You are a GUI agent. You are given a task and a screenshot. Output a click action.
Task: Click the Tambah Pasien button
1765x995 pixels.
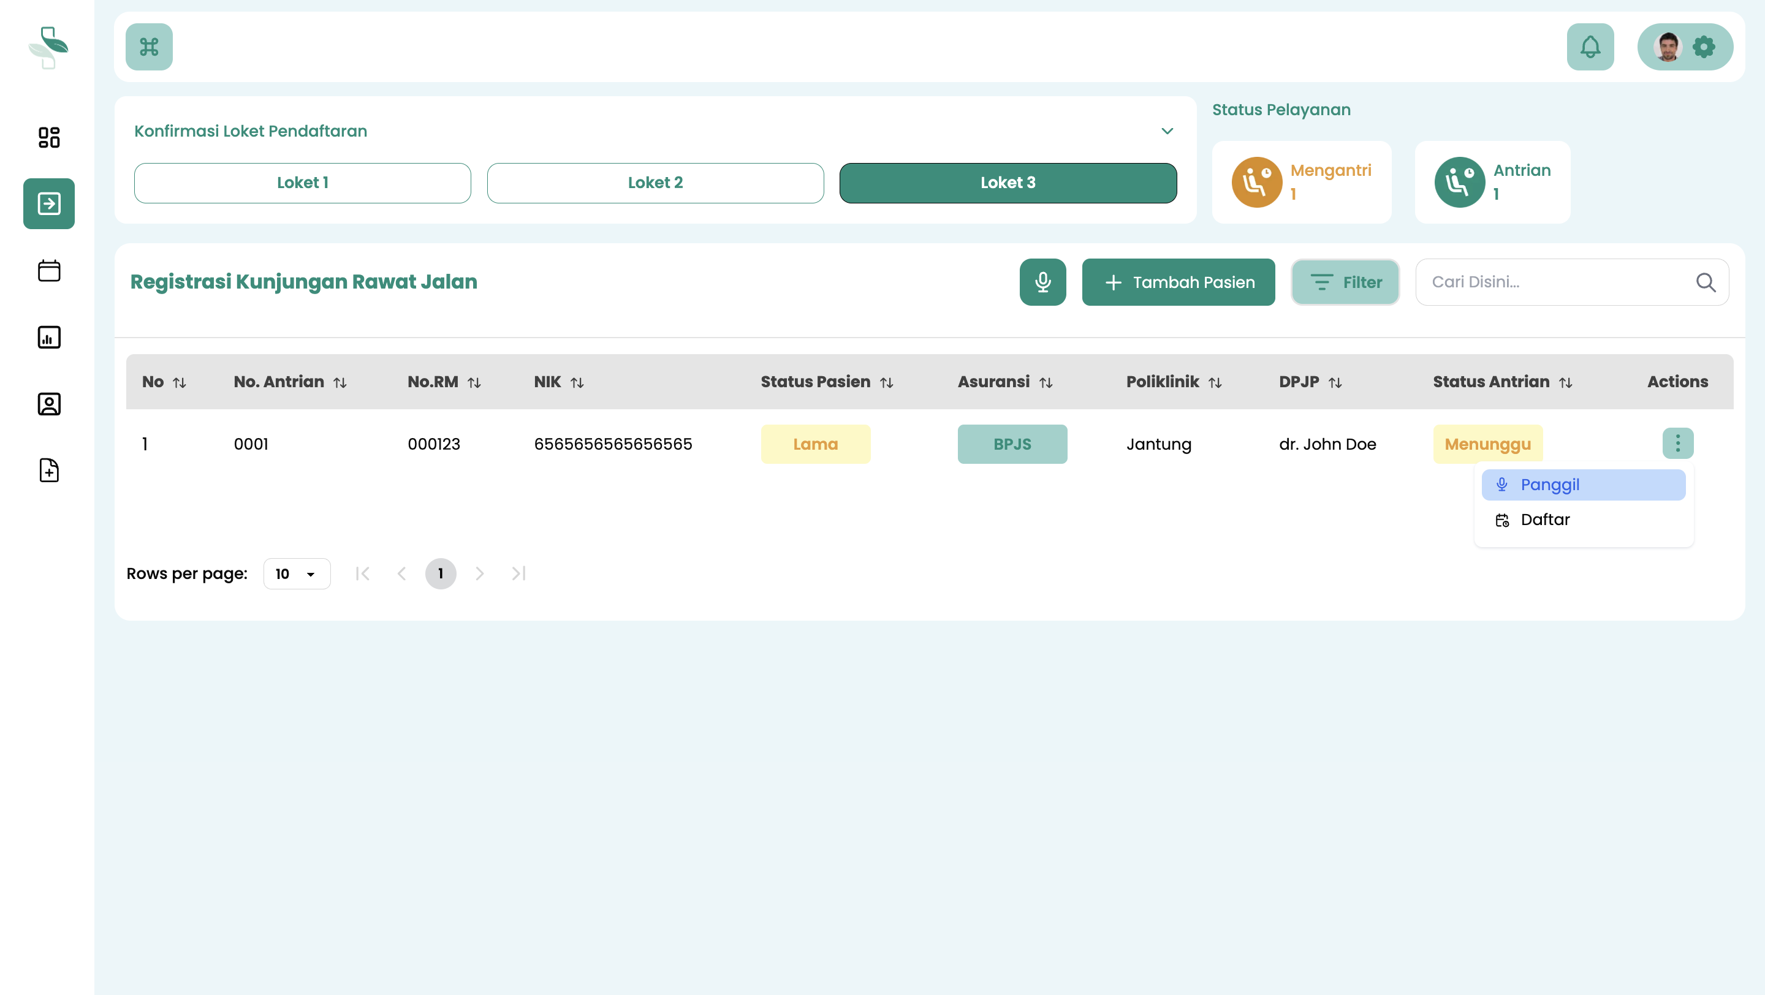(x=1178, y=282)
